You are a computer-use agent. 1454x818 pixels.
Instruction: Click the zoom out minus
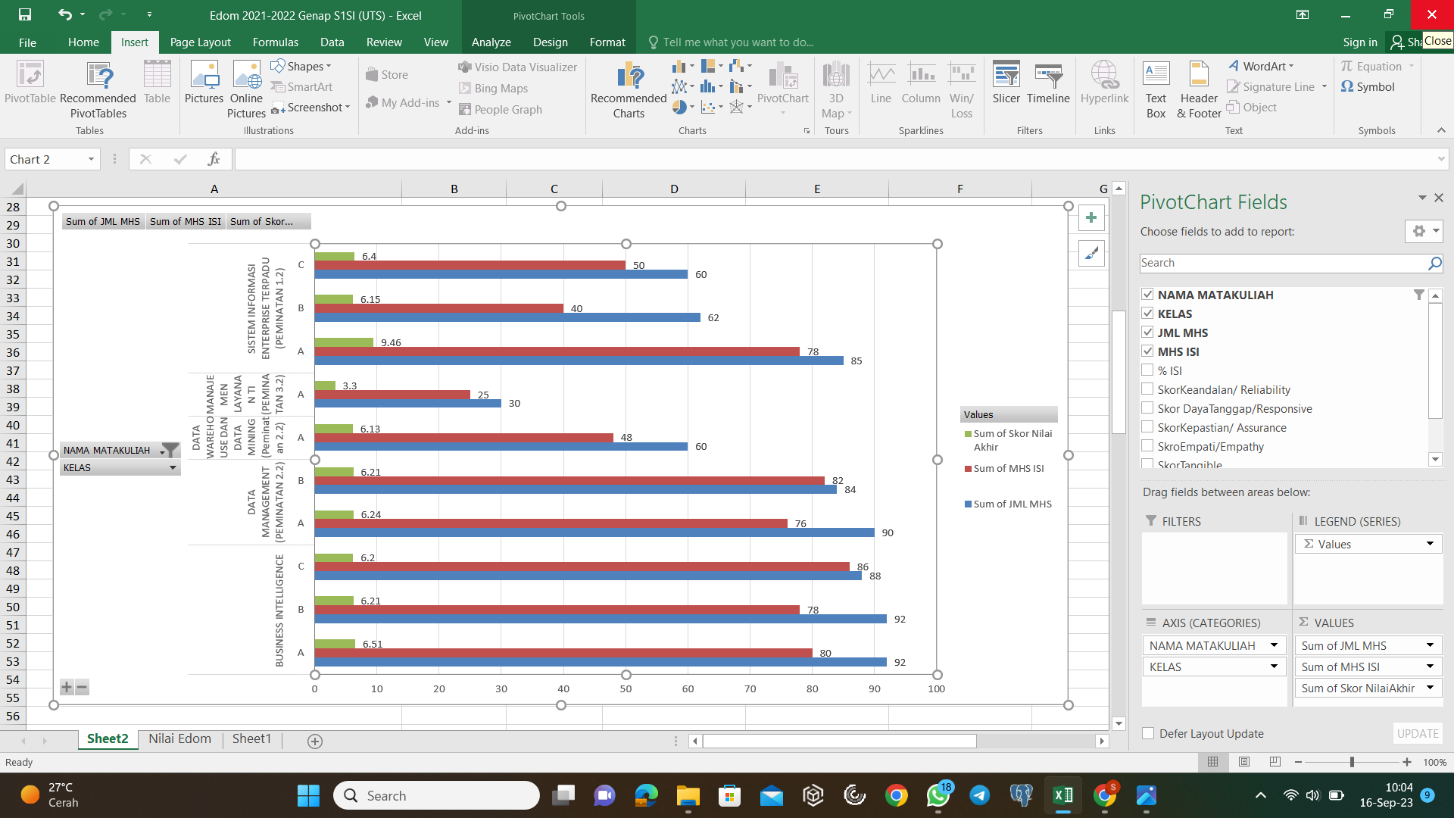click(1298, 762)
